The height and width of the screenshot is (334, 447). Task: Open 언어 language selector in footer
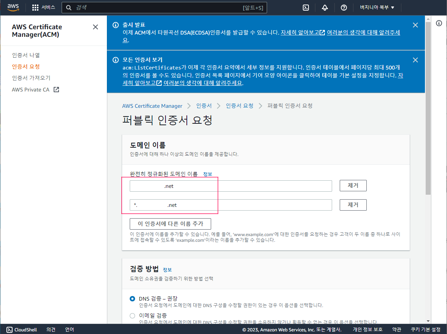[x=70, y=329]
